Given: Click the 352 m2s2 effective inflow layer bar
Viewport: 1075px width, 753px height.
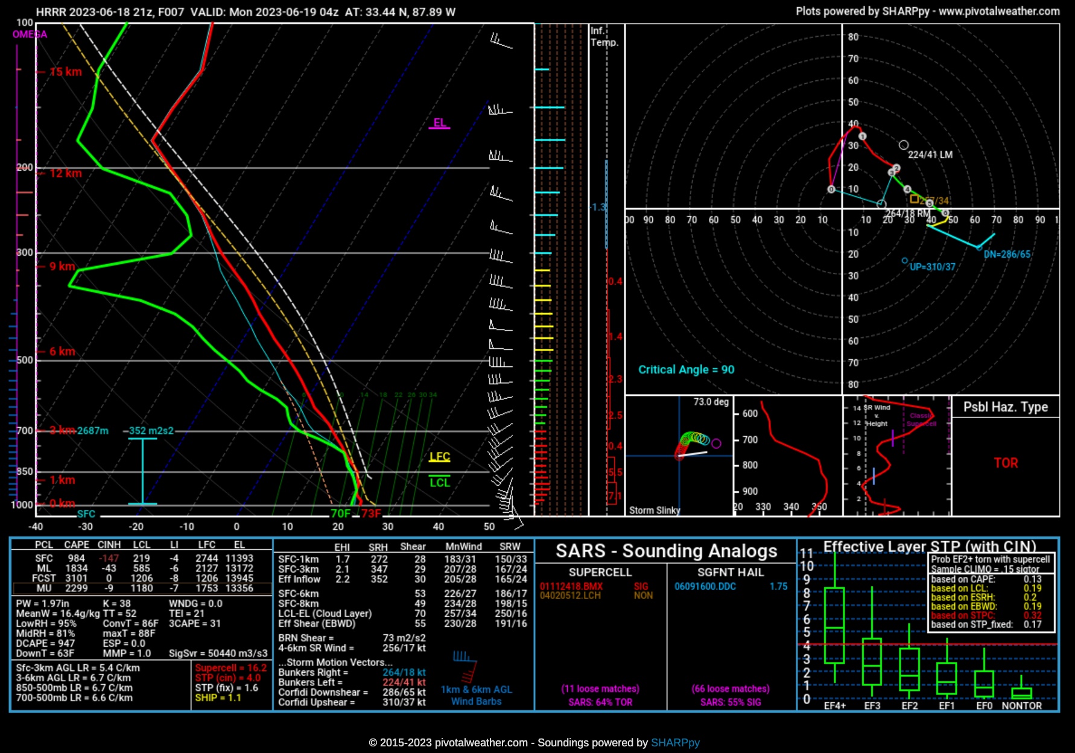Looking at the screenshot, I should click(x=142, y=471).
